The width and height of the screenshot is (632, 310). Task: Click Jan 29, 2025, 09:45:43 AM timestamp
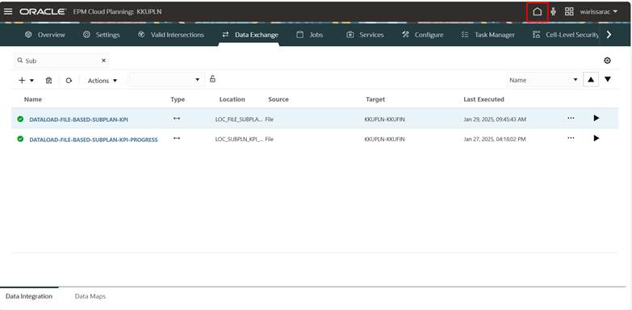pos(495,119)
